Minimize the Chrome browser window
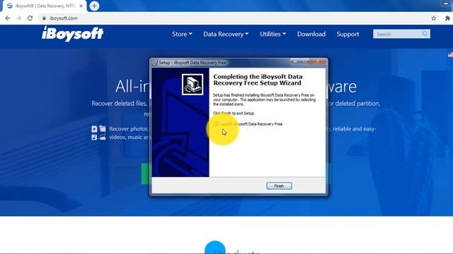Screen dimensions: 453x254 445,3
